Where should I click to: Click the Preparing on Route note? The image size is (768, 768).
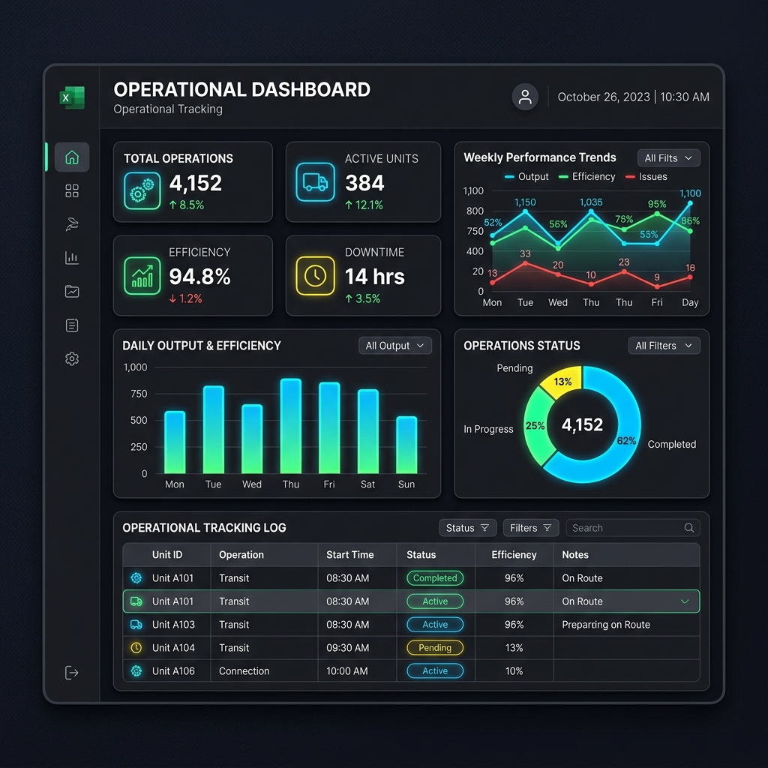[606, 625]
